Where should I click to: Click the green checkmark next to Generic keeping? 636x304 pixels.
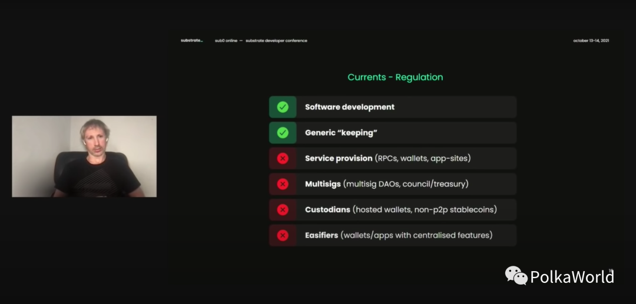coord(283,133)
